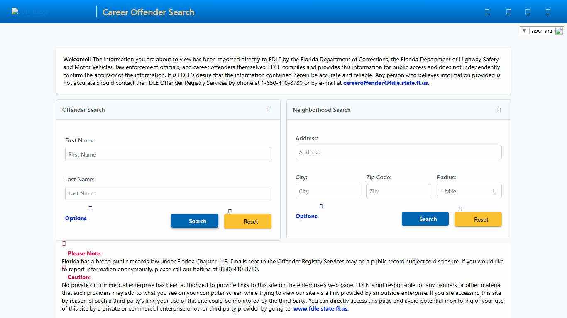567x318 pixels.
Task: Click the first icon in the blue header bar
Action: 487,12
